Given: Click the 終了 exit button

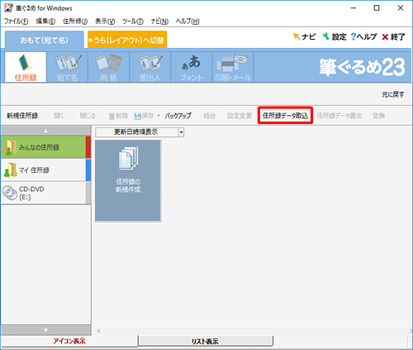Looking at the screenshot, I should (x=393, y=36).
